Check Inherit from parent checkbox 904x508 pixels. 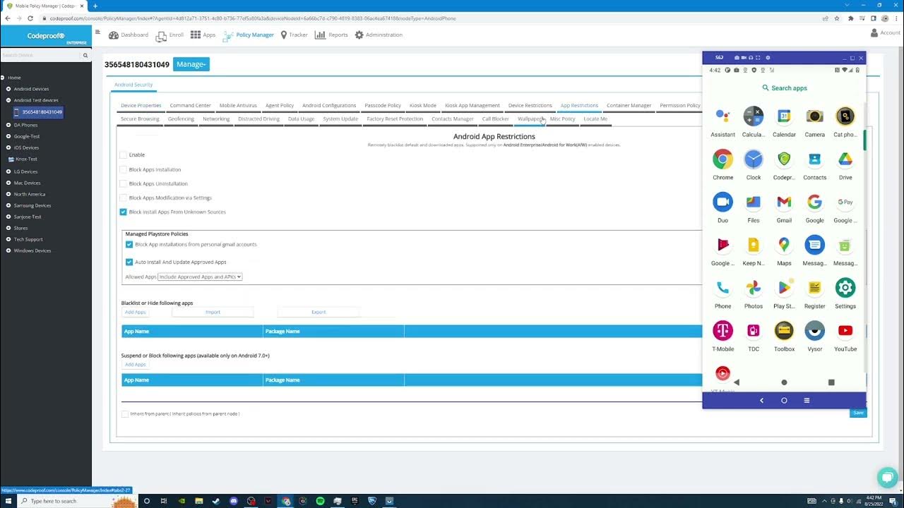125,413
